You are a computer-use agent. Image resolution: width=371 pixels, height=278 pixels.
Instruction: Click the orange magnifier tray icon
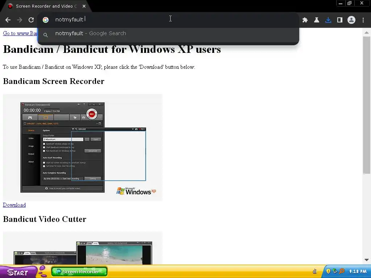tap(342, 271)
